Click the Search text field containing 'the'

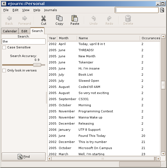point(24,41)
